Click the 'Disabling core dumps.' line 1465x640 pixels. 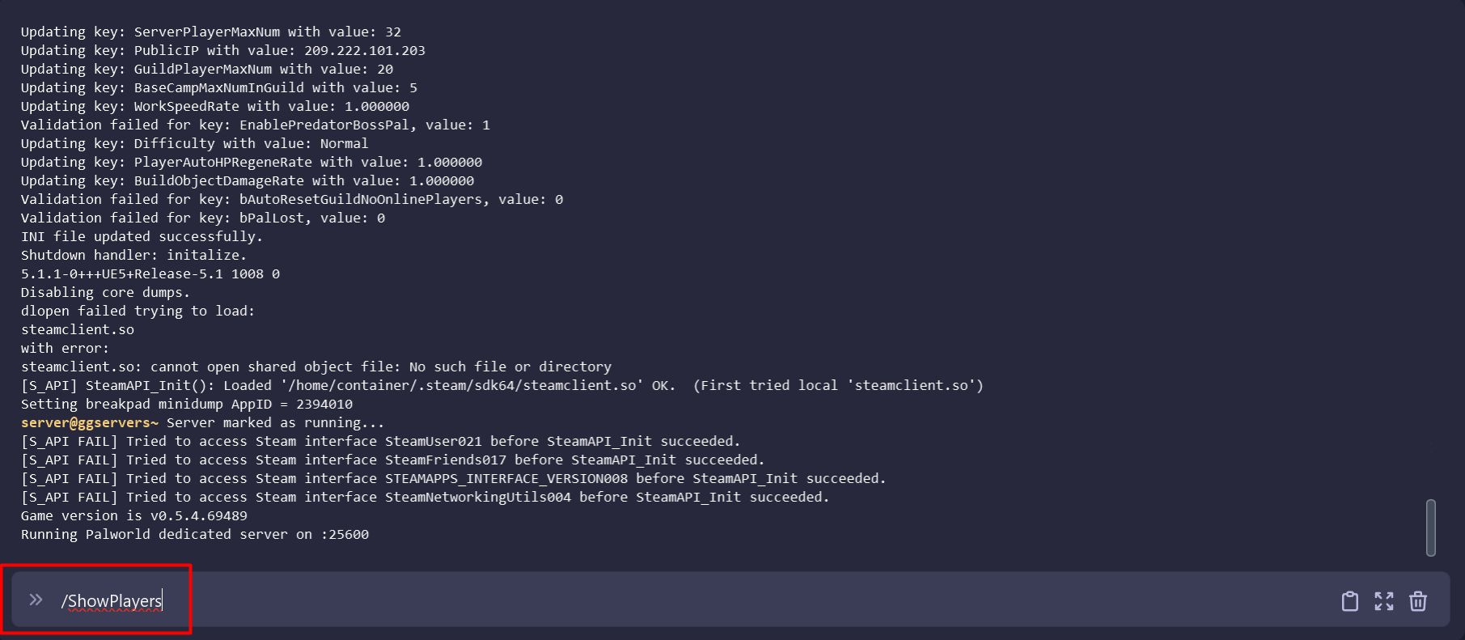coord(105,293)
